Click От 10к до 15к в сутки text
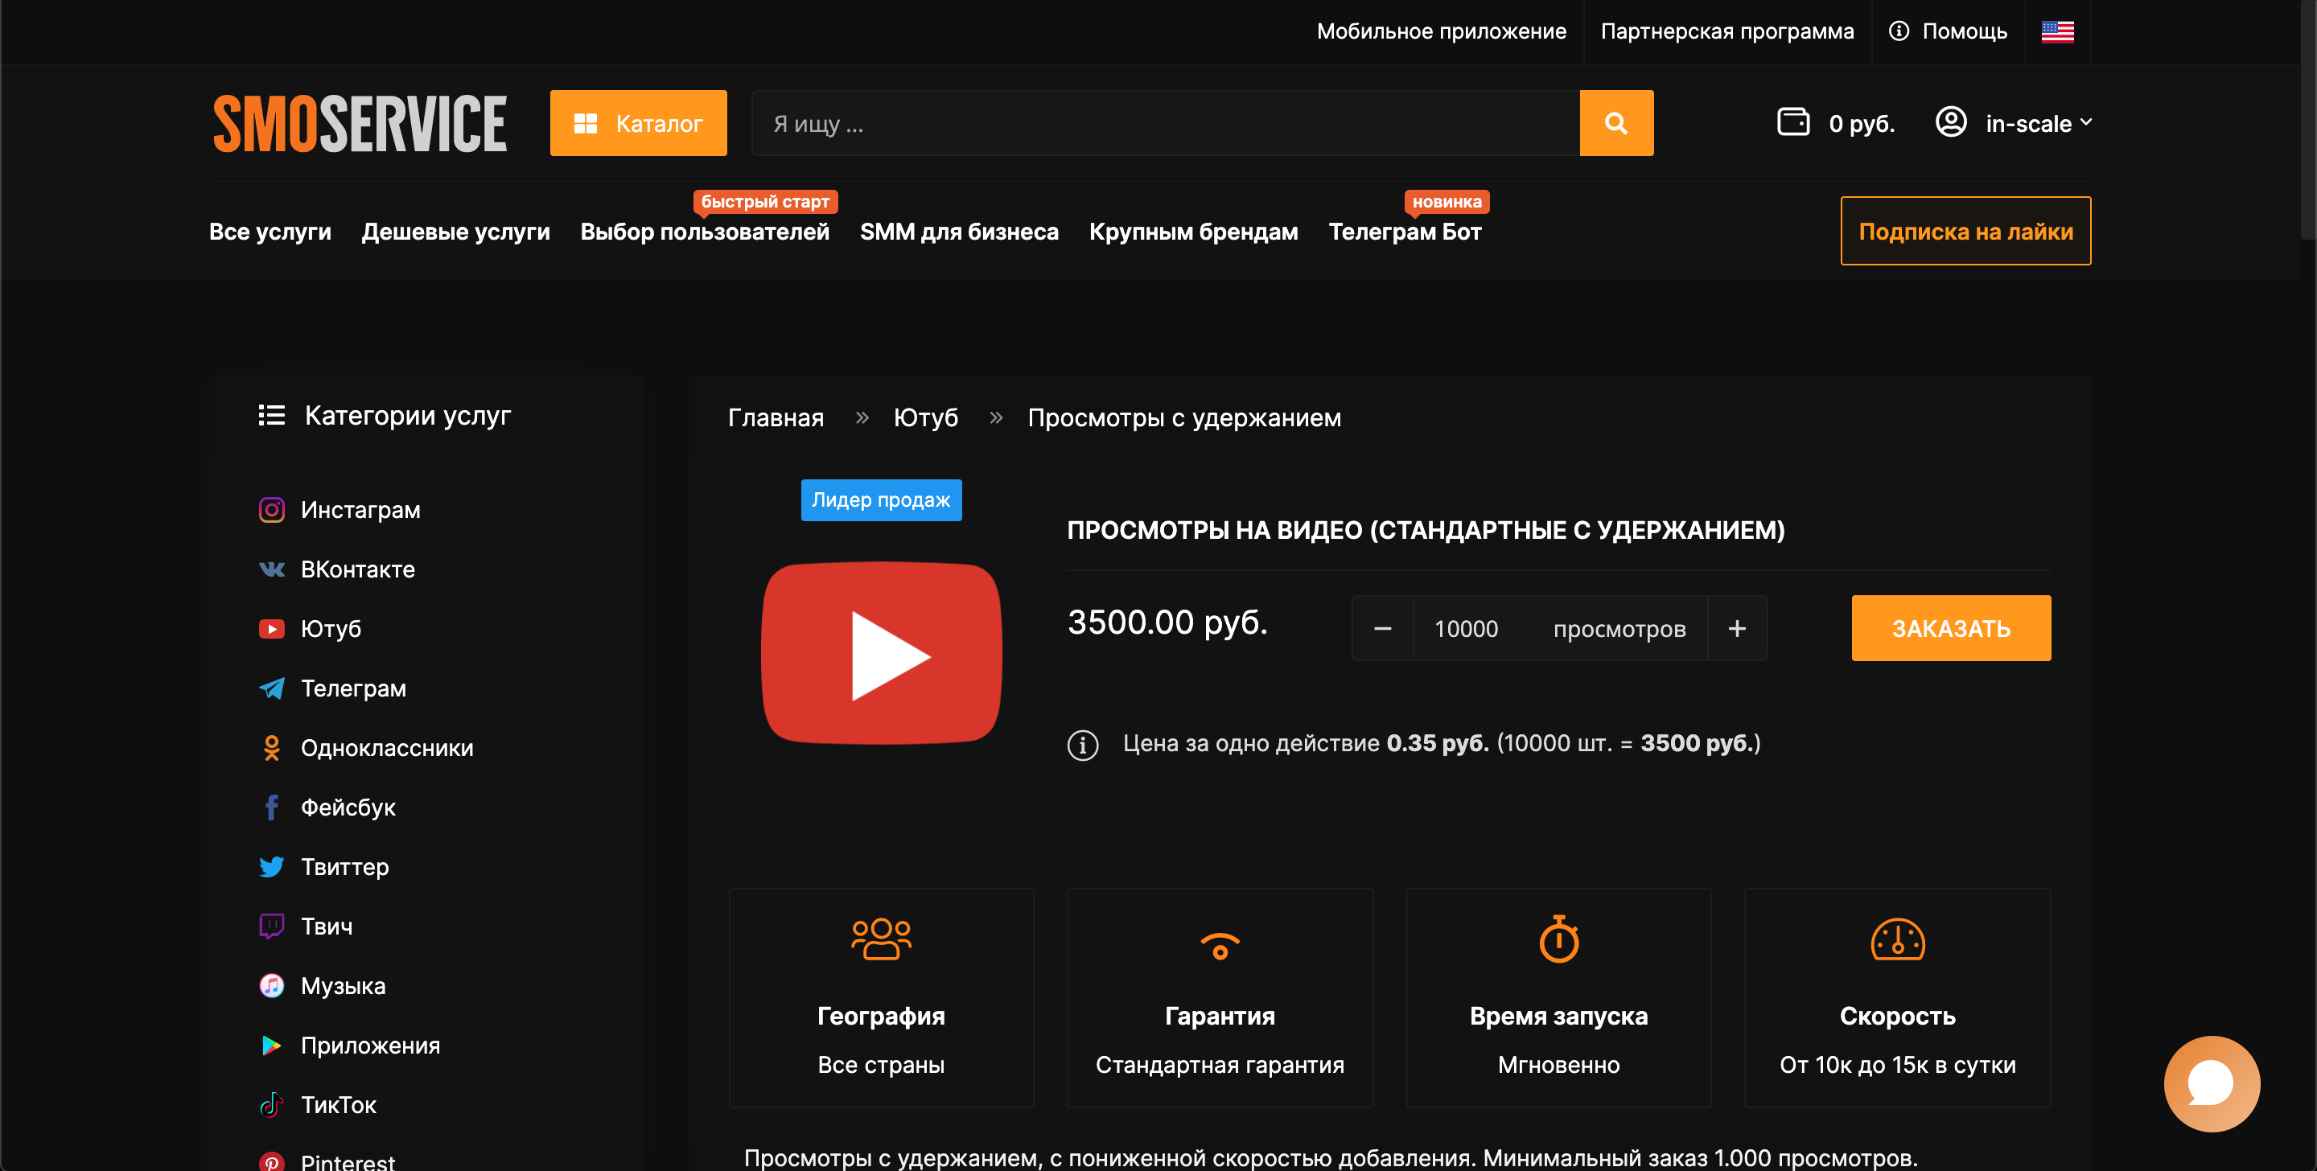This screenshot has width=2317, height=1171. tap(1896, 1064)
